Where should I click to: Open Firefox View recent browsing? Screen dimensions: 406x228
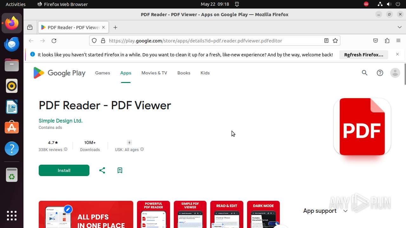click(x=30, y=28)
